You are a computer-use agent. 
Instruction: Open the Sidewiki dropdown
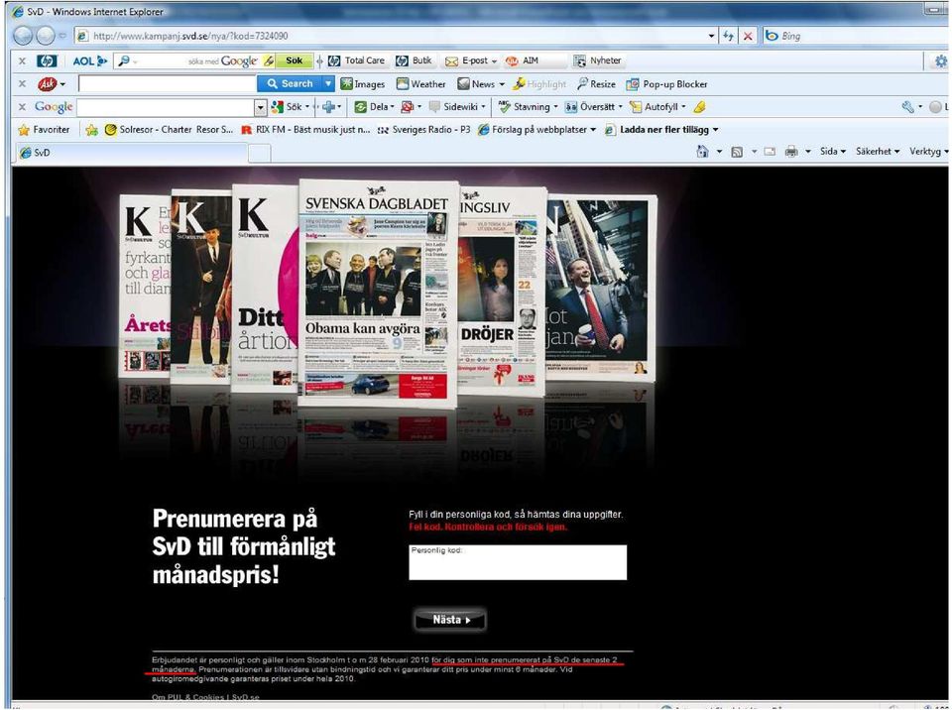[x=457, y=107]
